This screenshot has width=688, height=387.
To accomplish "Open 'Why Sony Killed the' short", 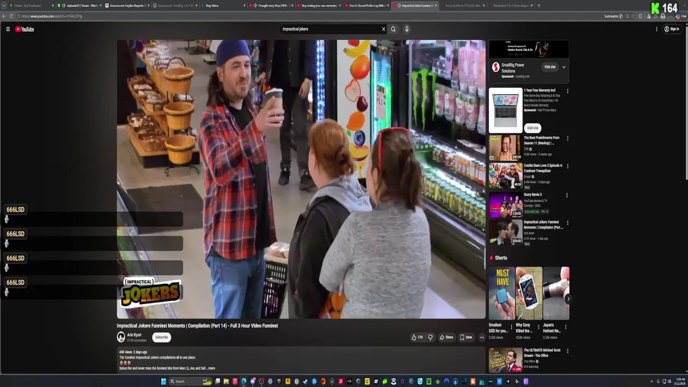I will click(x=529, y=293).
